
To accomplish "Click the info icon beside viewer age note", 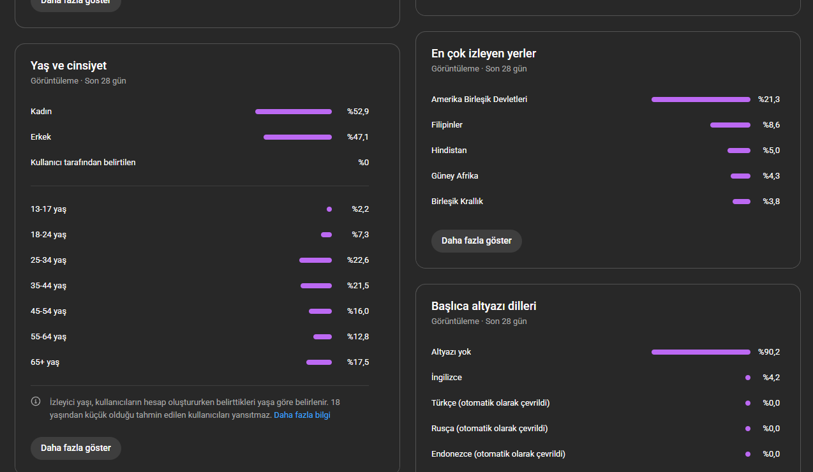I will (x=36, y=402).
